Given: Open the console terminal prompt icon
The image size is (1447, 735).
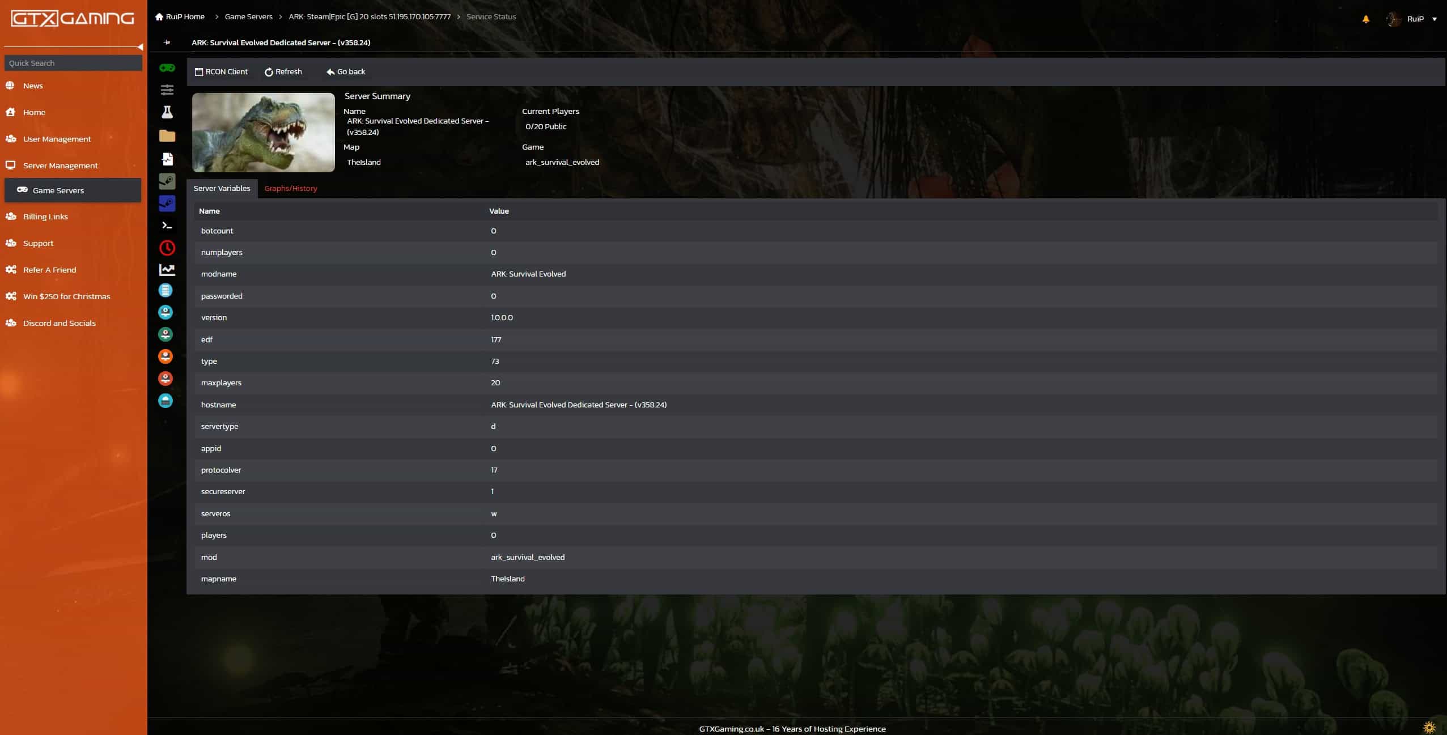Looking at the screenshot, I should tap(167, 226).
